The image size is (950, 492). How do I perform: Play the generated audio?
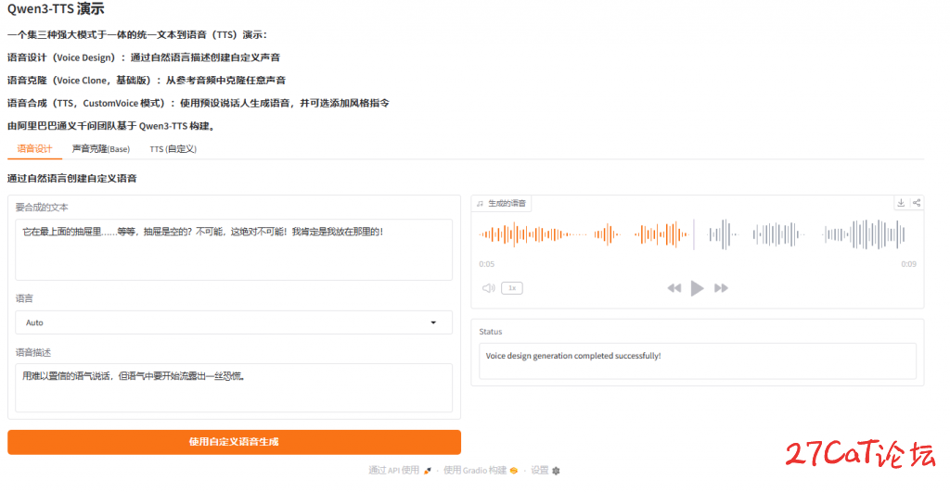[698, 288]
